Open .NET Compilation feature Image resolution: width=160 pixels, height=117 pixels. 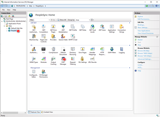(44, 29)
